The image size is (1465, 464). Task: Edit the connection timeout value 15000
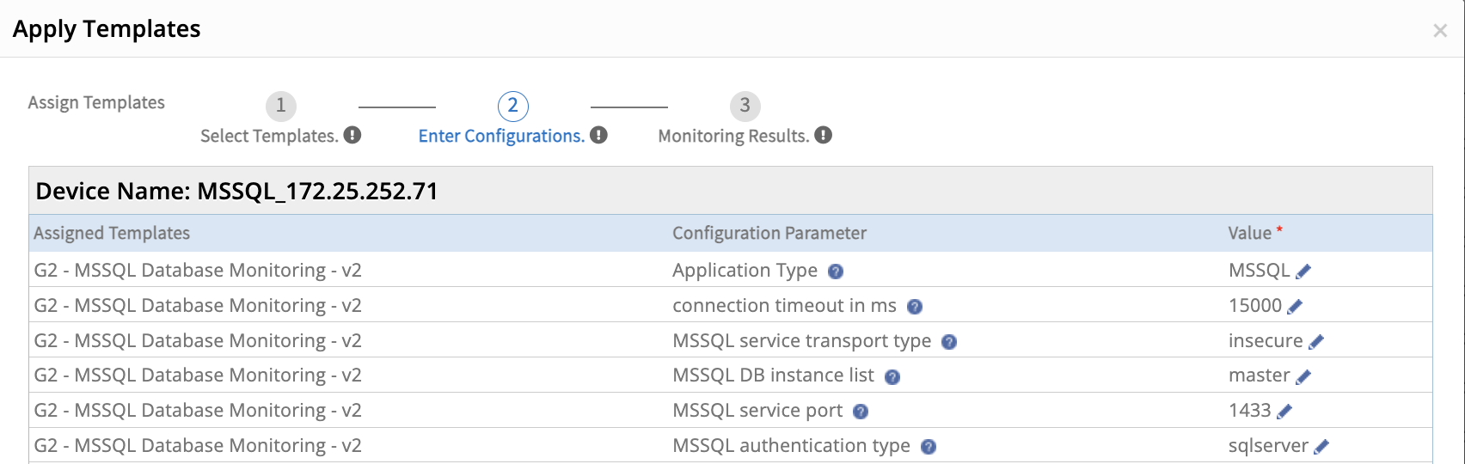coord(1295,307)
